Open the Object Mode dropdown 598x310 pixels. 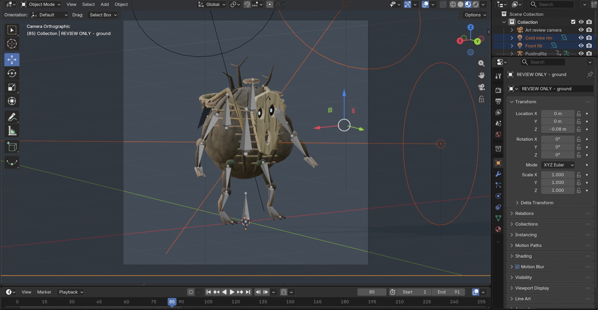[x=41, y=4]
